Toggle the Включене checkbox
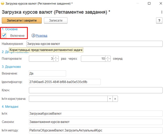This screenshot has width=165, height=135. coord(4,35)
